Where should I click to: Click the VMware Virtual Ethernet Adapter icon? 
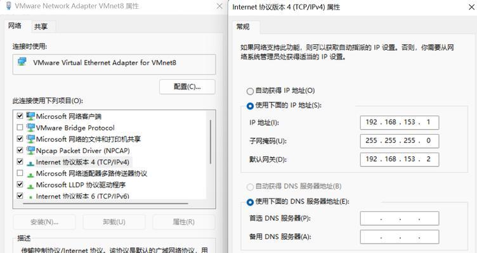click(22, 61)
